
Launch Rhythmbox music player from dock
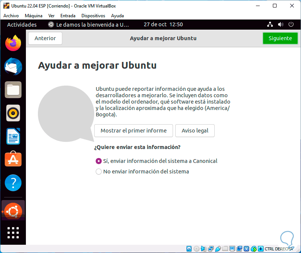pyautogui.click(x=13, y=113)
